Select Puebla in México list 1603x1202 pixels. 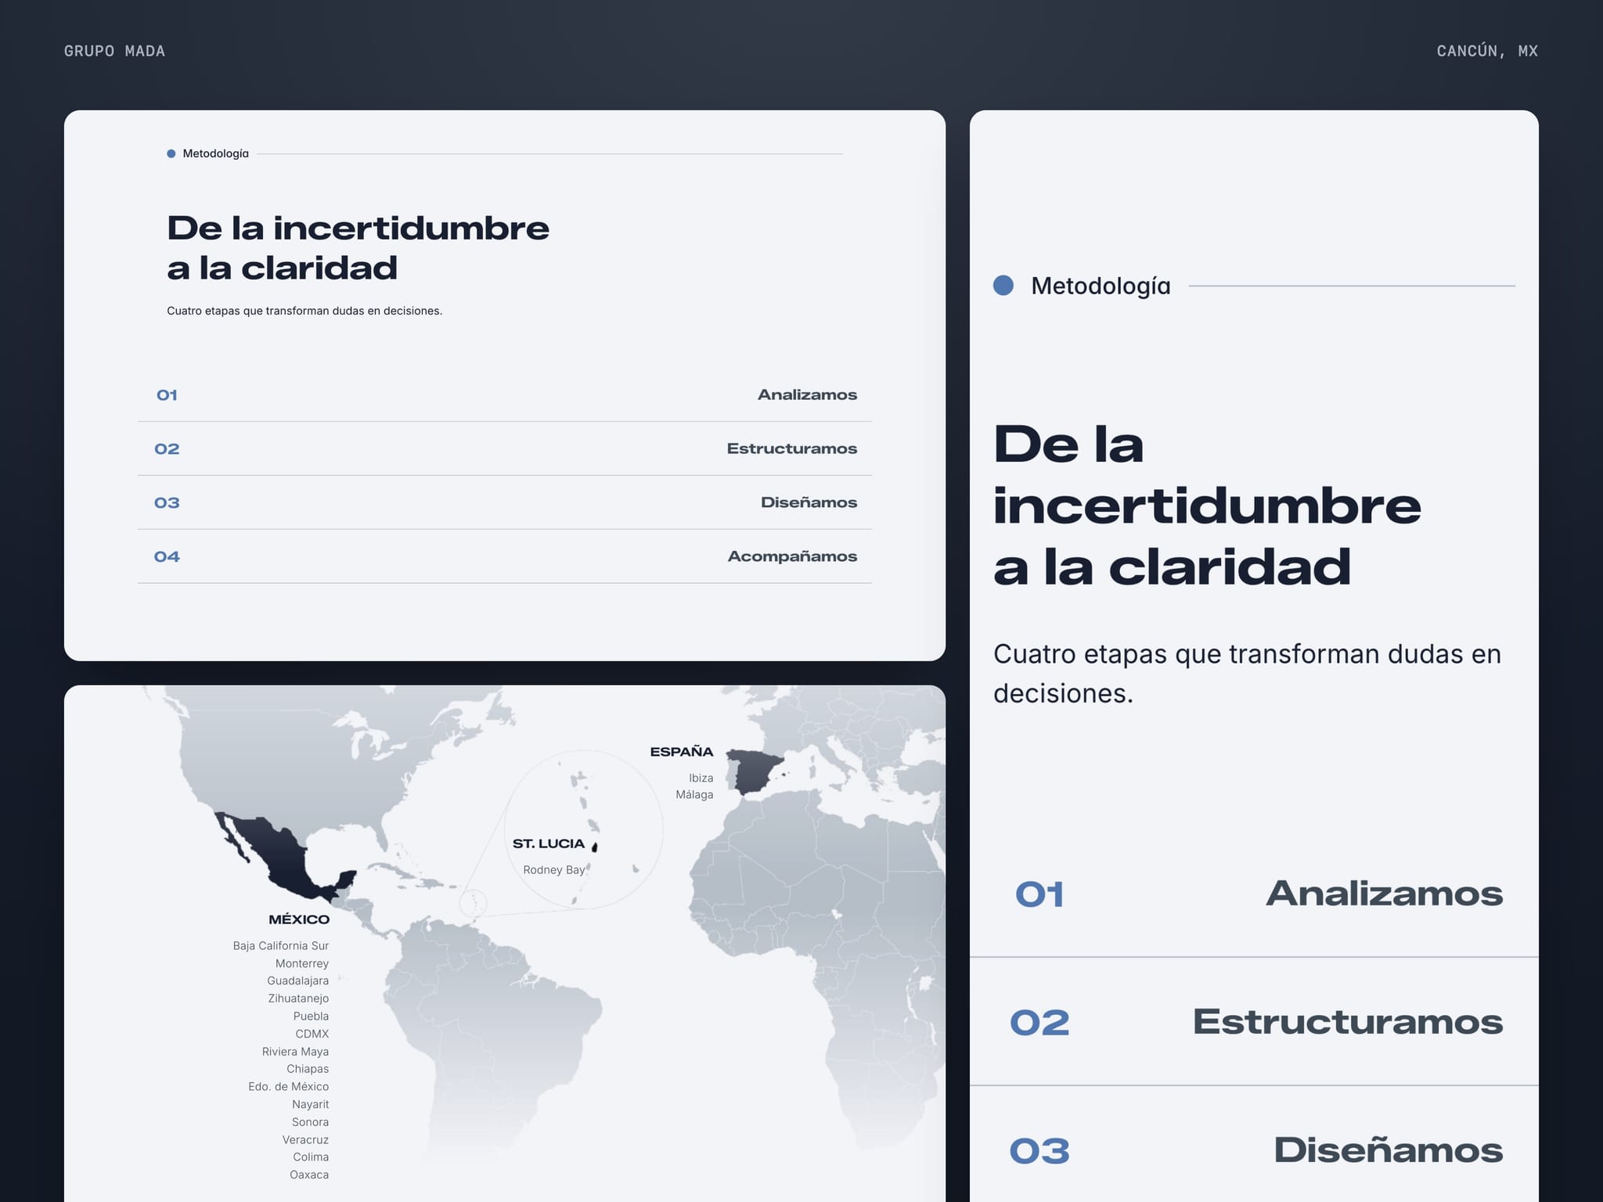(x=311, y=1017)
